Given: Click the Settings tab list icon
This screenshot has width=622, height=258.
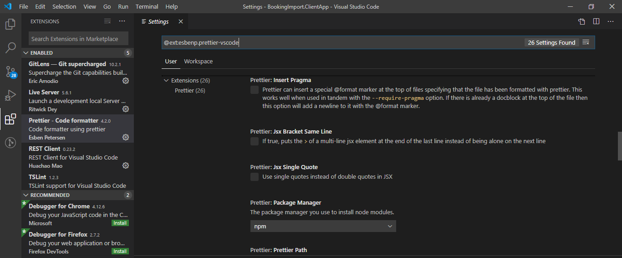Looking at the screenshot, I should tap(144, 21).
